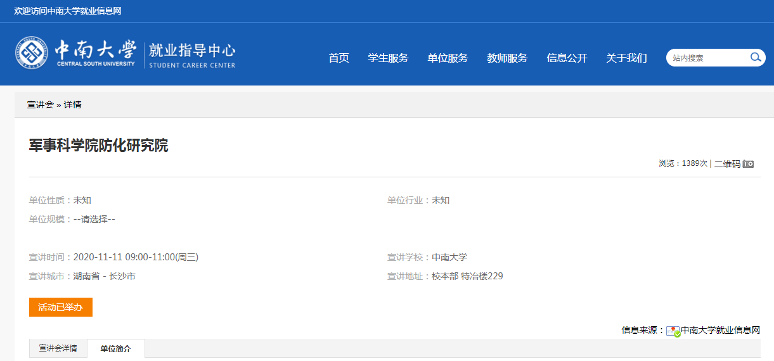The height and width of the screenshot is (361, 774).
Task: Click the 活动已举办 orange button
Action: 61,307
